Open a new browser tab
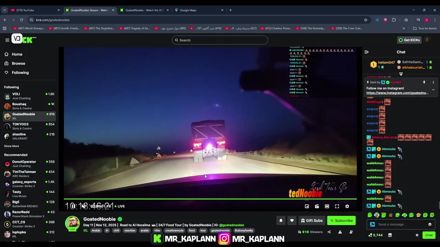Viewport: 440px width, 247px height. [x=230, y=10]
